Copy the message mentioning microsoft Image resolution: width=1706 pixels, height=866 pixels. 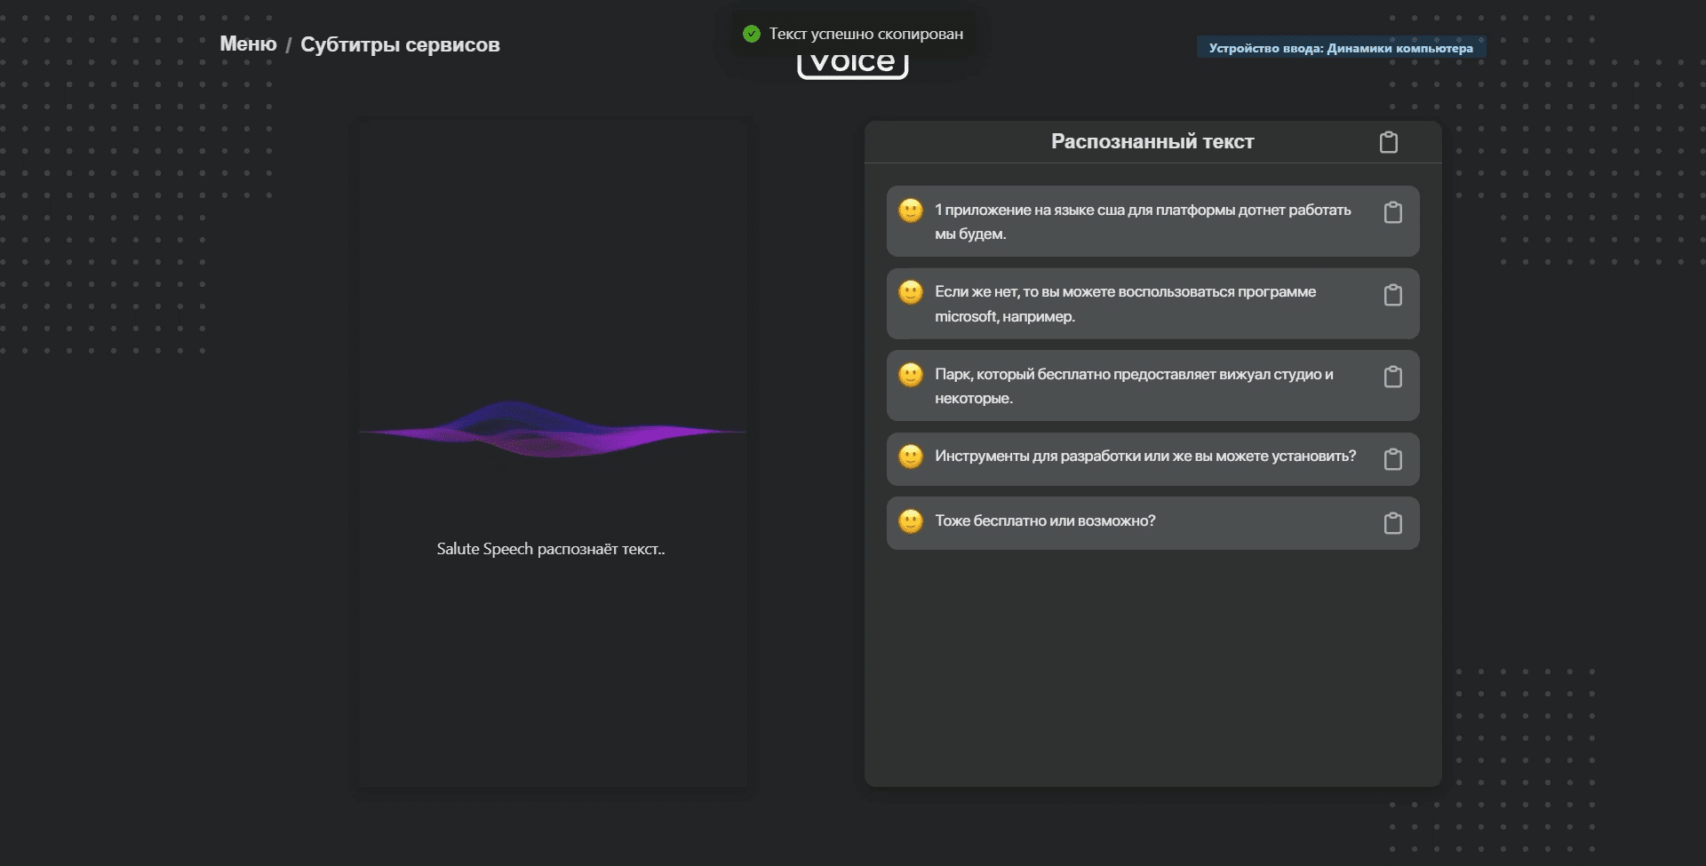coord(1392,295)
